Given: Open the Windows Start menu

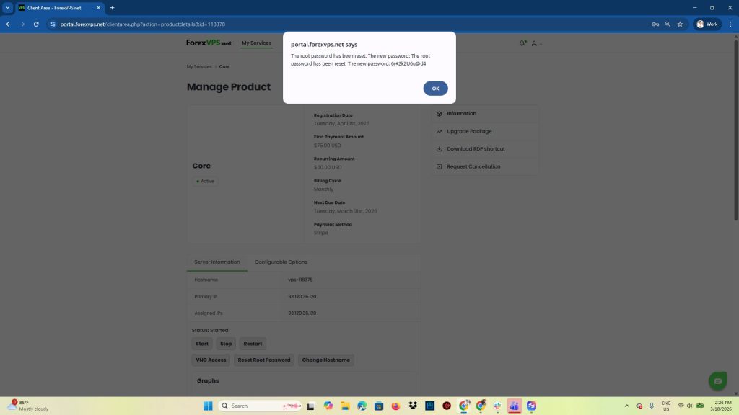Looking at the screenshot, I should tap(208, 406).
